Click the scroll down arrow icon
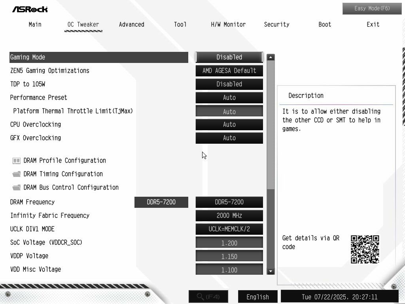Viewport: 405px width, 304px height. 271,271
